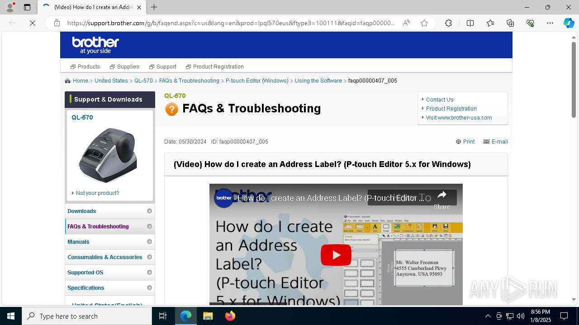579x325 pixels.
Task: E-mail this FAQ page
Action: coord(495,142)
